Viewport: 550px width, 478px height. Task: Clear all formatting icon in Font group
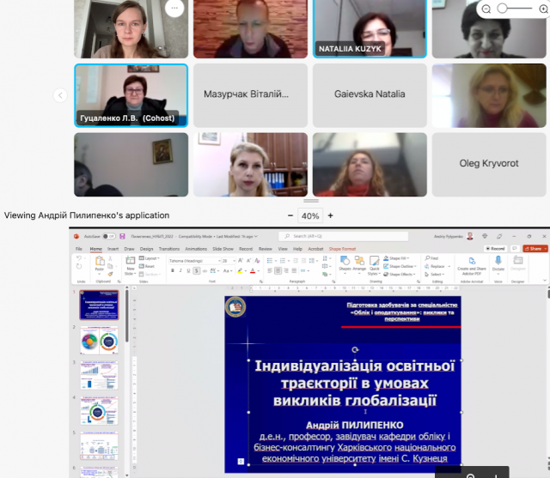tap(257, 261)
